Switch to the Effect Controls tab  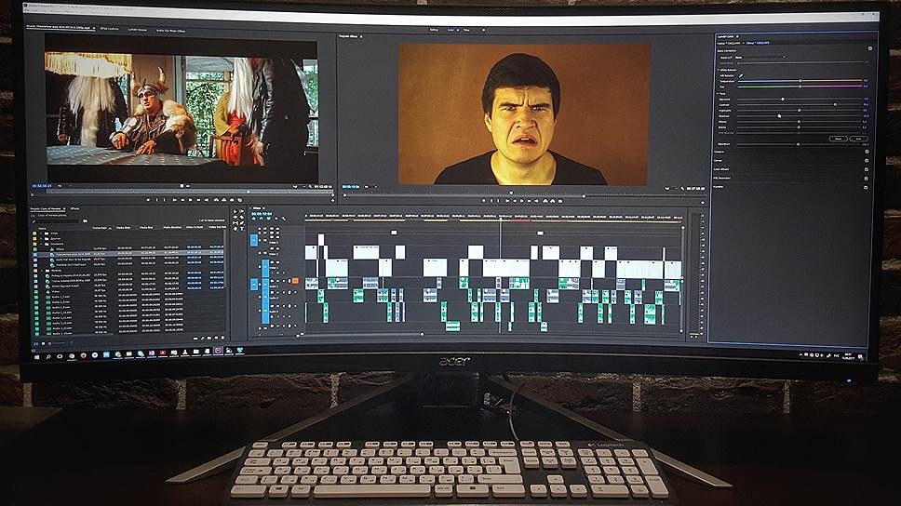pyautogui.click(x=111, y=28)
